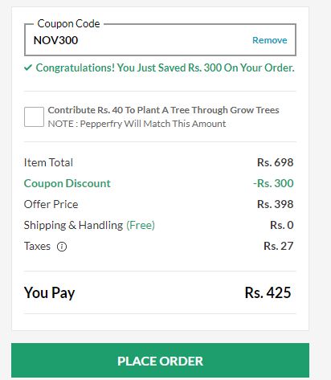Click the You Pay heading

(50, 292)
